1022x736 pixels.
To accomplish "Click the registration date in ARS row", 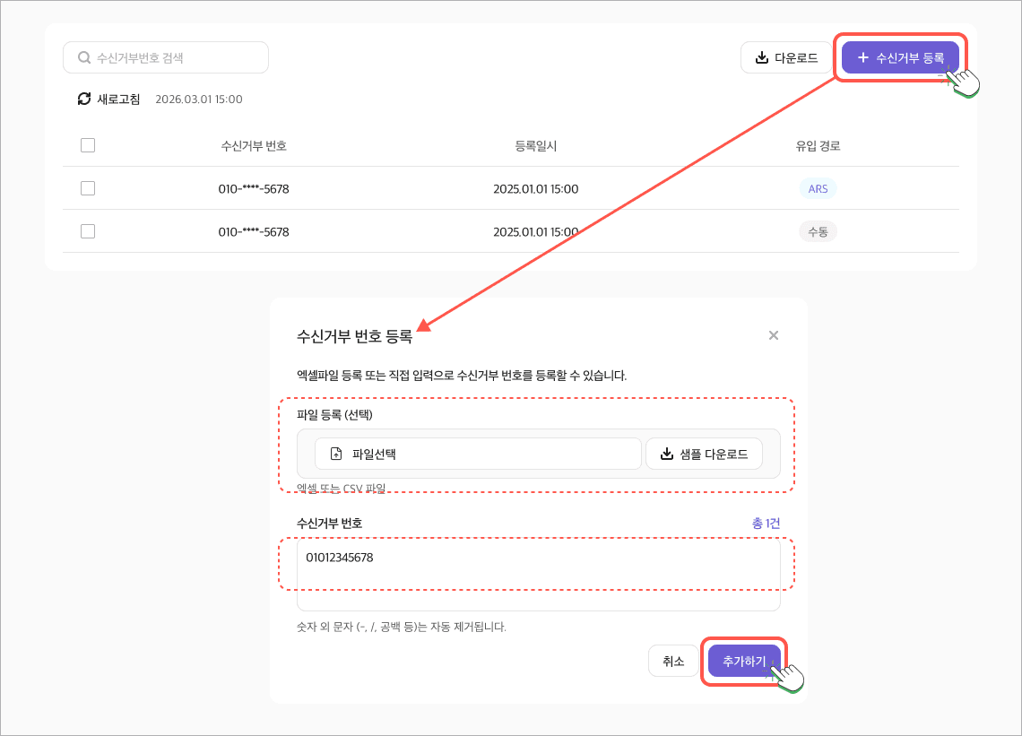I will [536, 189].
